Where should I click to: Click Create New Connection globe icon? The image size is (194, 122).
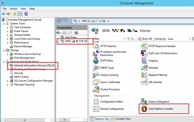tap(59, 33)
